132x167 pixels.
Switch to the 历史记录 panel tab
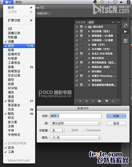click(x=81, y=22)
